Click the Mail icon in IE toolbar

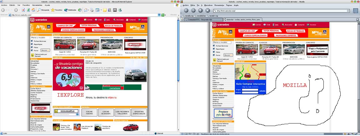pos(85,10)
